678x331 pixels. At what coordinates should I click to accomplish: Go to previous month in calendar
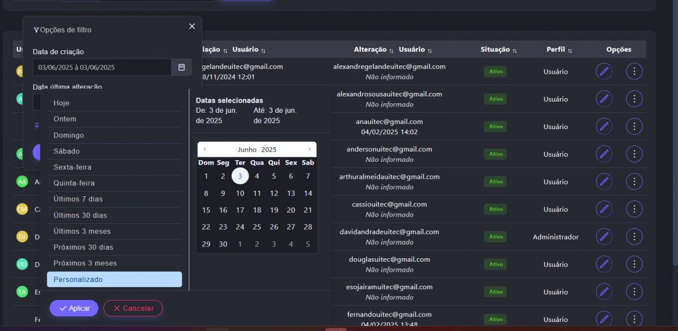(205, 149)
